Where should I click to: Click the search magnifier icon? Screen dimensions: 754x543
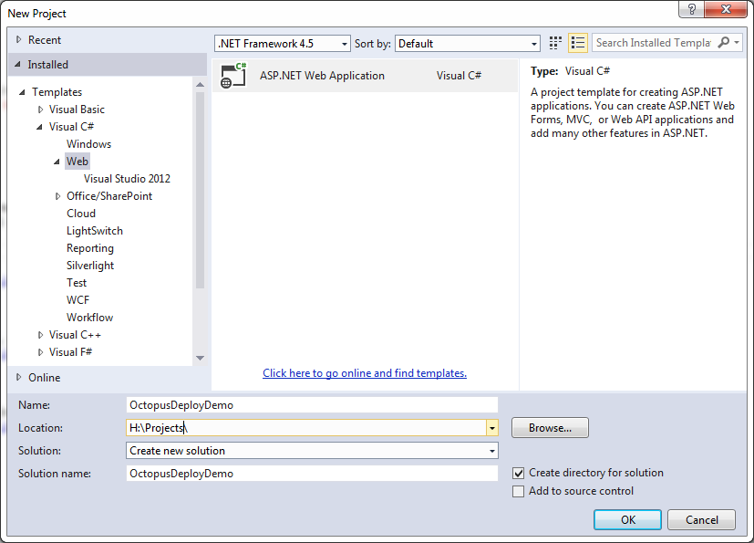tap(724, 43)
